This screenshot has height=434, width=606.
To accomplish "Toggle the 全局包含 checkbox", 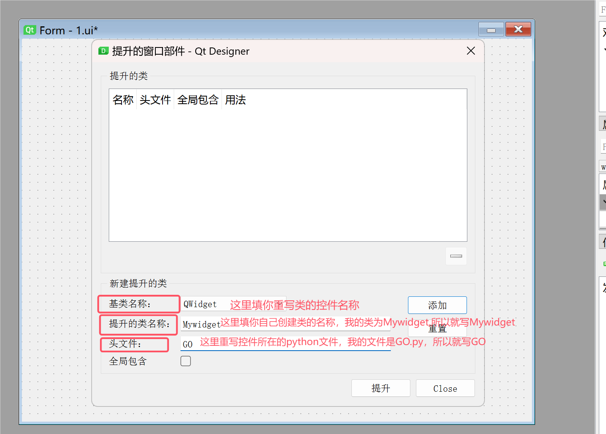I will click(x=186, y=361).
